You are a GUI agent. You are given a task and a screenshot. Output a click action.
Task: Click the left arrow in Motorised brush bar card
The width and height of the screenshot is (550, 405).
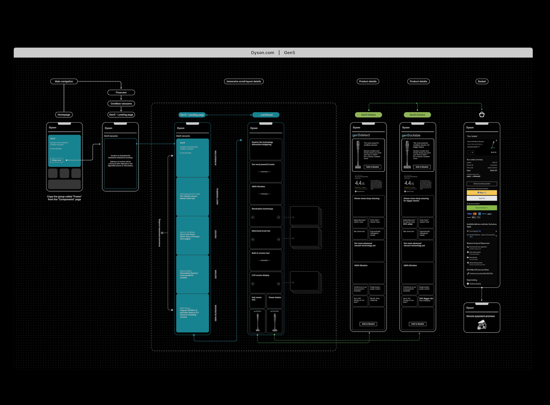(253, 239)
